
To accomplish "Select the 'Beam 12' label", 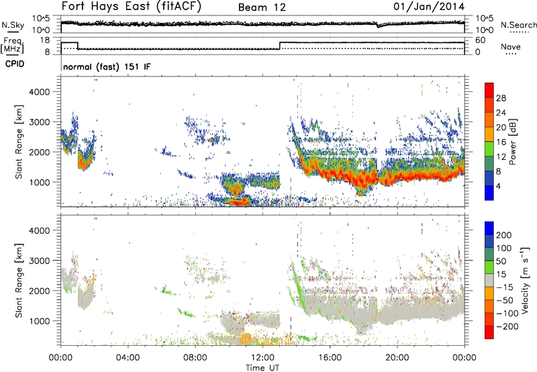I will pyautogui.click(x=262, y=7).
